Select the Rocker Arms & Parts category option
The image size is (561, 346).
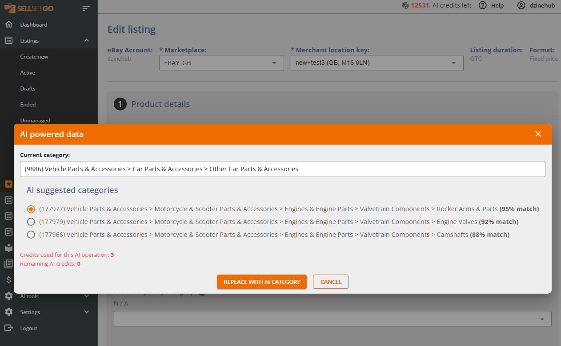pos(31,209)
